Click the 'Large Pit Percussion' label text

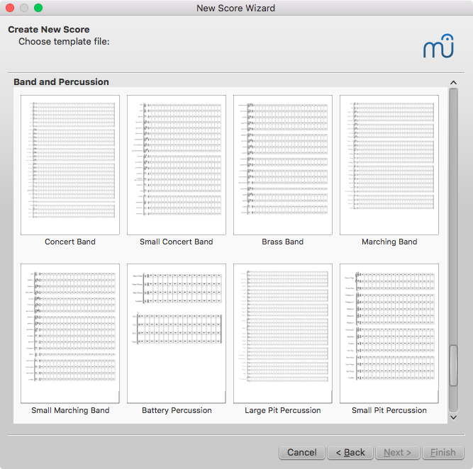(x=283, y=410)
